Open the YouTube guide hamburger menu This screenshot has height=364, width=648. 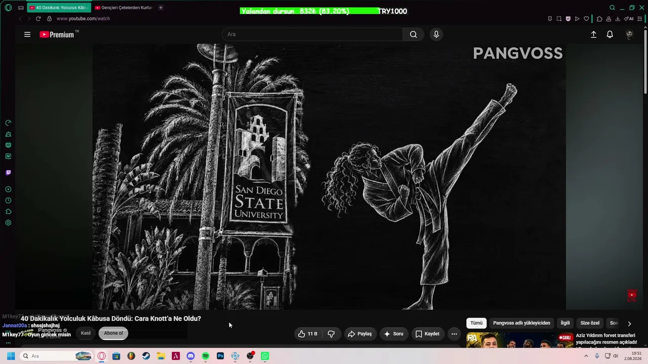pyautogui.click(x=27, y=34)
